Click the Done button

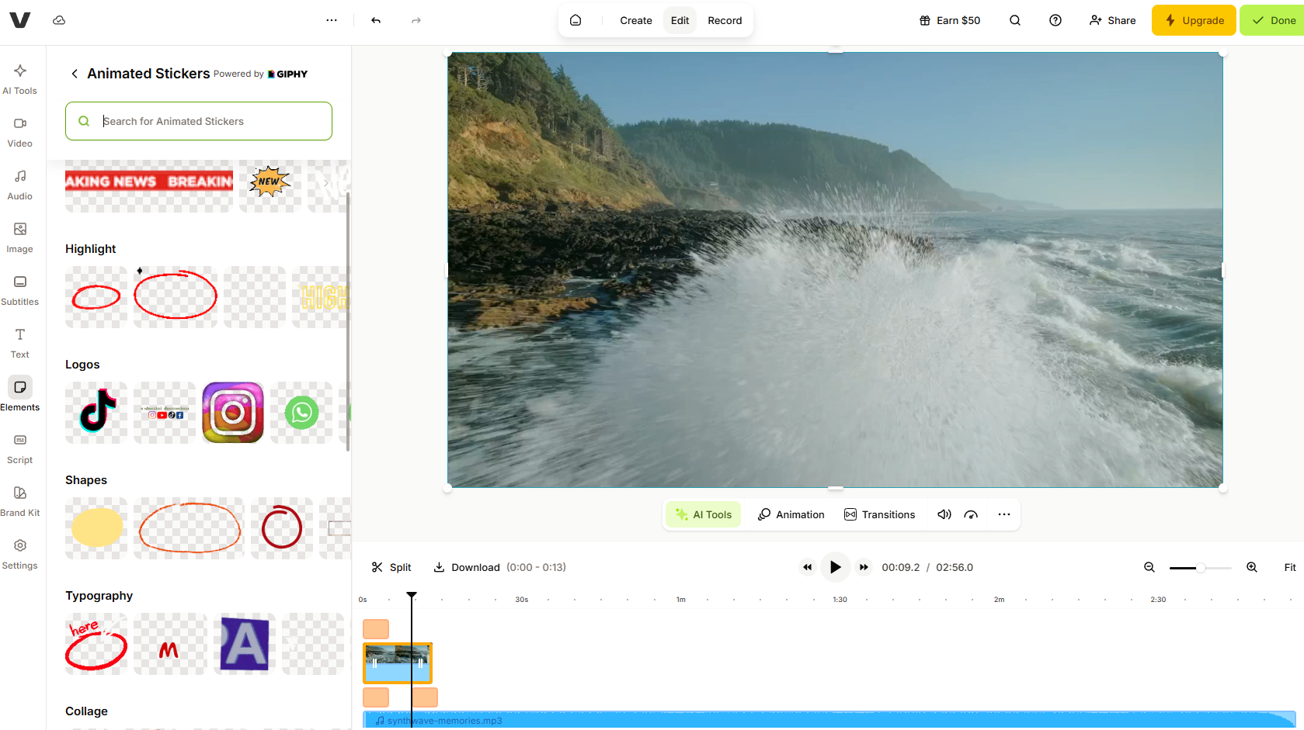click(1274, 20)
